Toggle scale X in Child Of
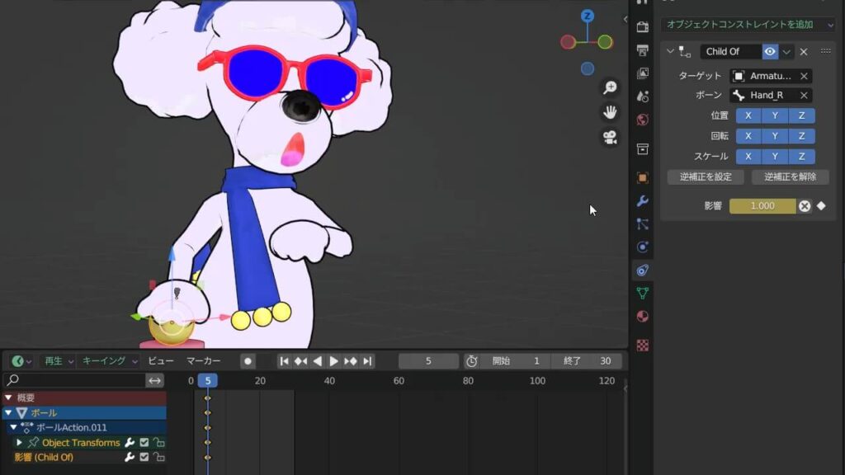845x475 pixels. 748,157
